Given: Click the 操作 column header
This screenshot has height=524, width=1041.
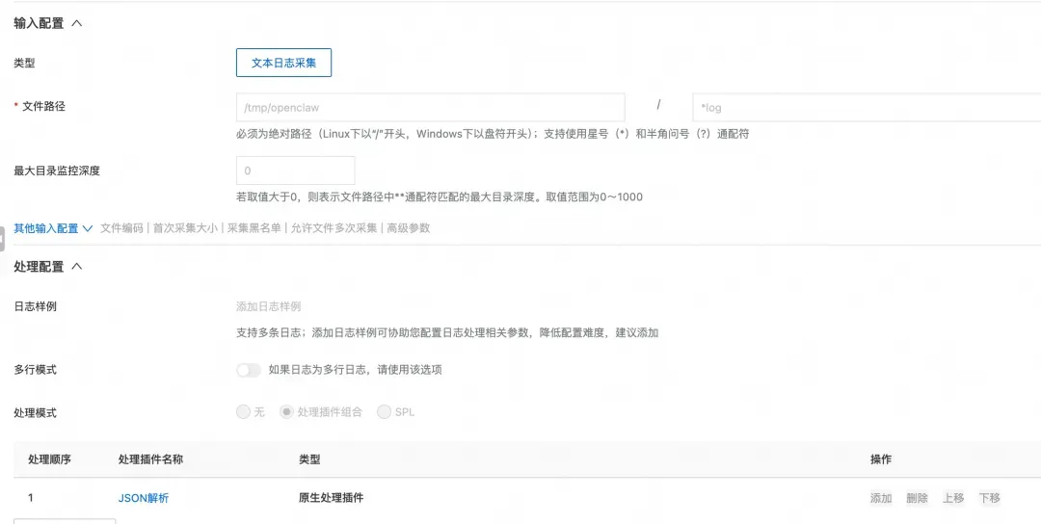Looking at the screenshot, I should point(881,459).
